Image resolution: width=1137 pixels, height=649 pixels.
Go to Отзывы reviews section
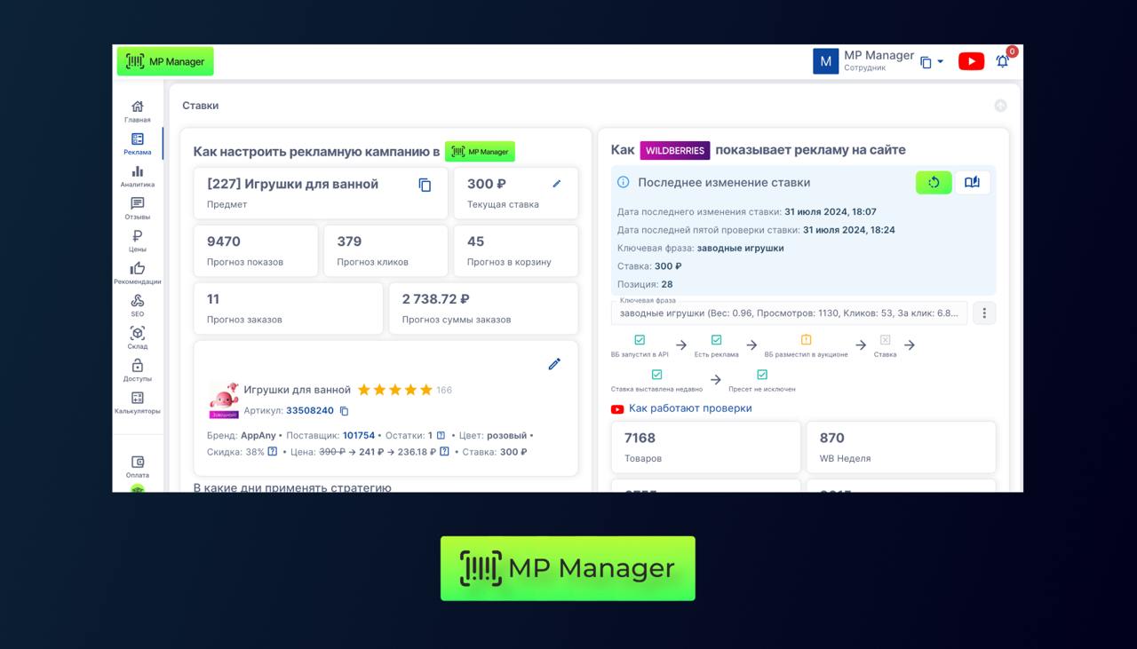(137, 209)
